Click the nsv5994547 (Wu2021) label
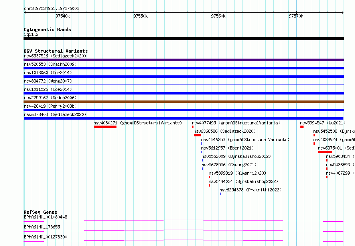The image size is (355, 246). click(323, 123)
